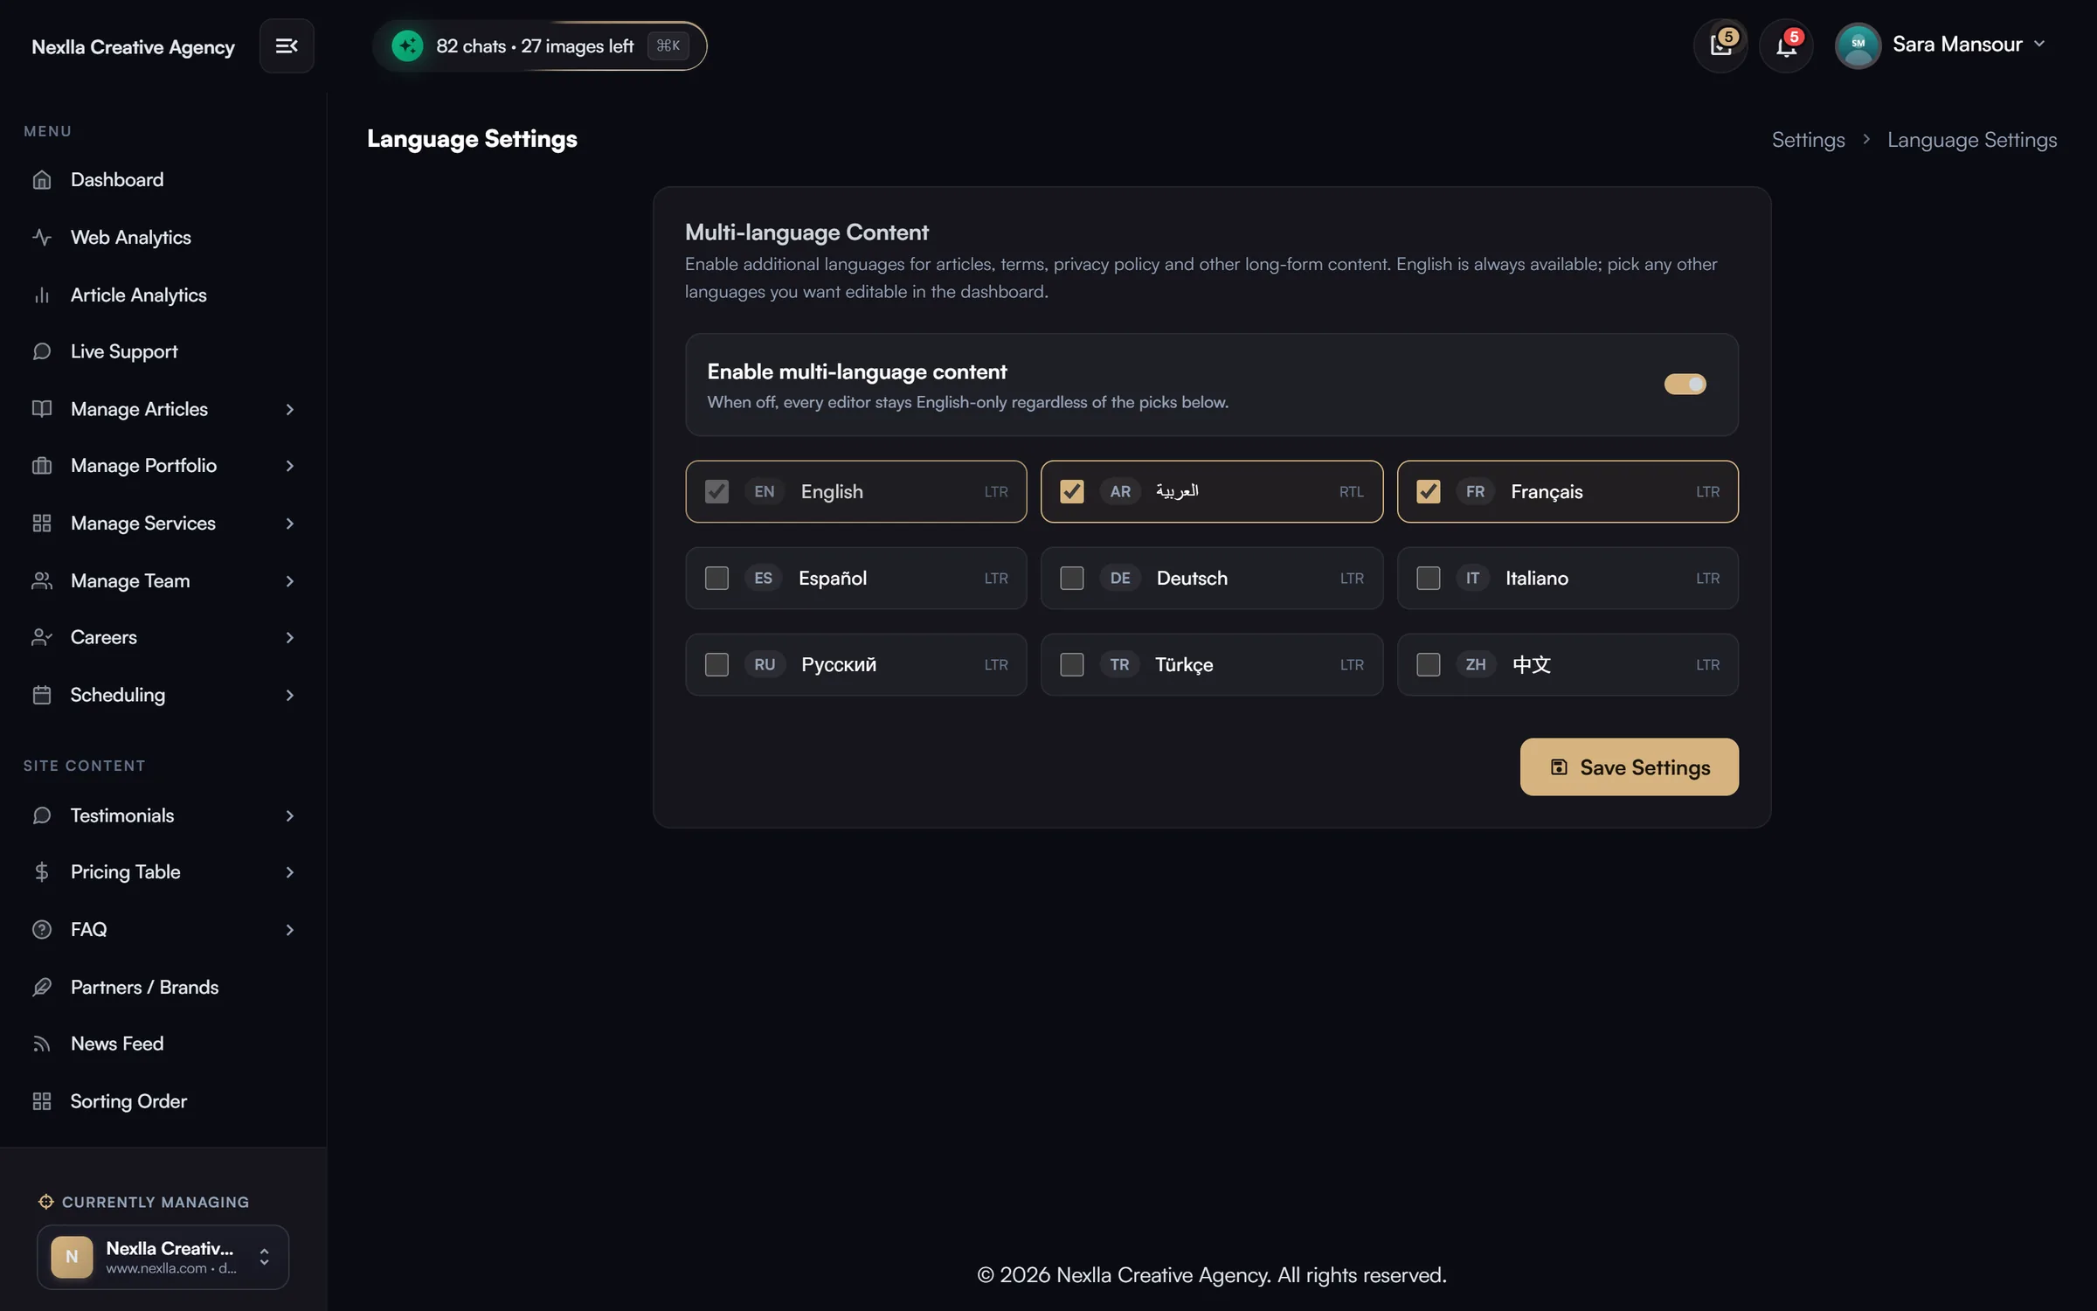2097x1311 pixels.
Task: Expand the Careers submenu chevron
Action: click(289, 638)
